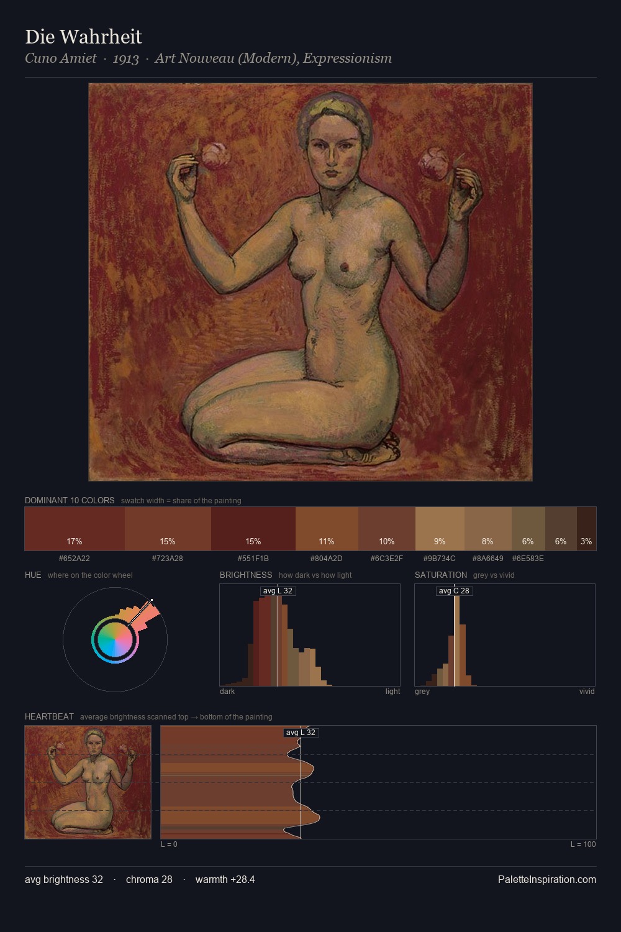Viewport: 621px width, 932px height.
Task: Click the 'L = 0' axis label
Action: tap(169, 844)
